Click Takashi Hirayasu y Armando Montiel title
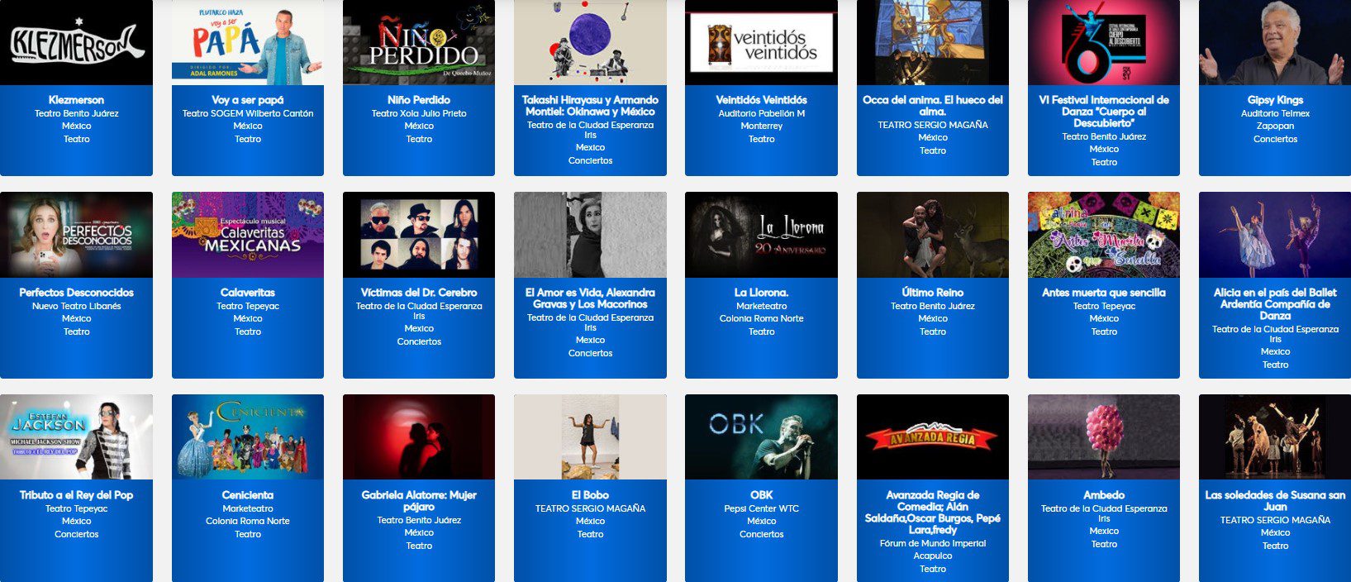Screen dimensions: 1351x582 click(590, 106)
